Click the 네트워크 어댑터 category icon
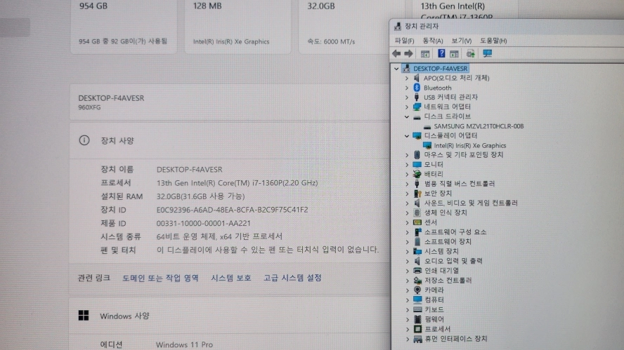624x350 pixels. click(x=417, y=107)
